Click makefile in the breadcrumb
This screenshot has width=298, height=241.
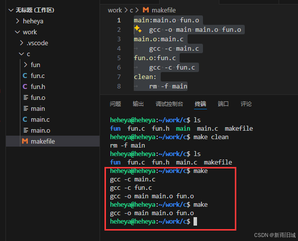point(164,10)
